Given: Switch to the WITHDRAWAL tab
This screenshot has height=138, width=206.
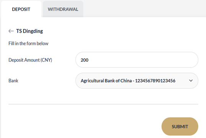Looking at the screenshot, I should (x=63, y=9).
